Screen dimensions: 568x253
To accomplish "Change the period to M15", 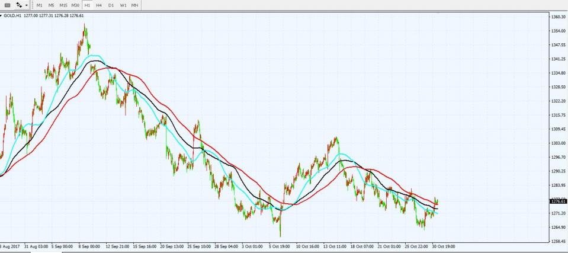I will [x=63, y=5].
